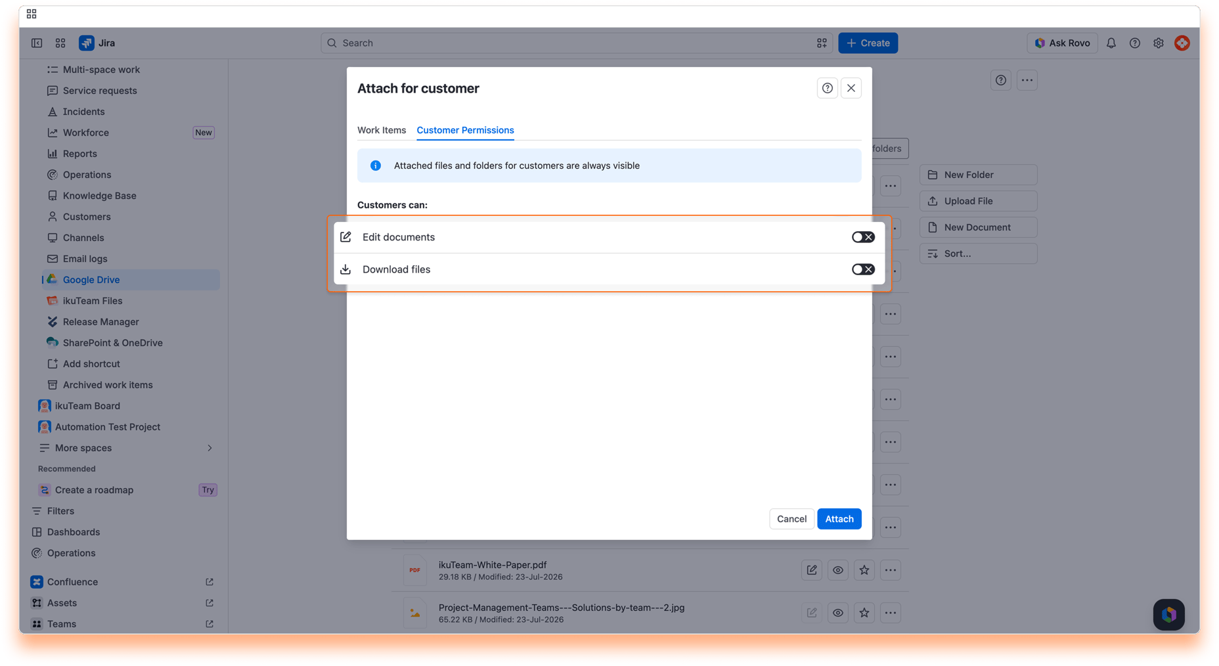The height and width of the screenshot is (666, 1219).
Task: Collapse the sidebar with the panel icon
Action: tap(37, 43)
